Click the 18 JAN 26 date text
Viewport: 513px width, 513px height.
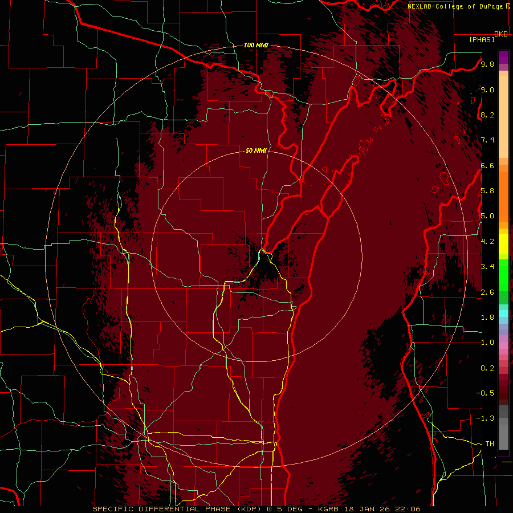[x=368, y=509]
